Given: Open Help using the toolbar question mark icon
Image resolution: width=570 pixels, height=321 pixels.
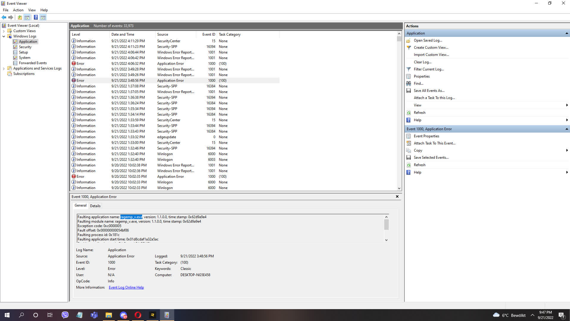Looking at the screenshot, I should tap(36, 17).
